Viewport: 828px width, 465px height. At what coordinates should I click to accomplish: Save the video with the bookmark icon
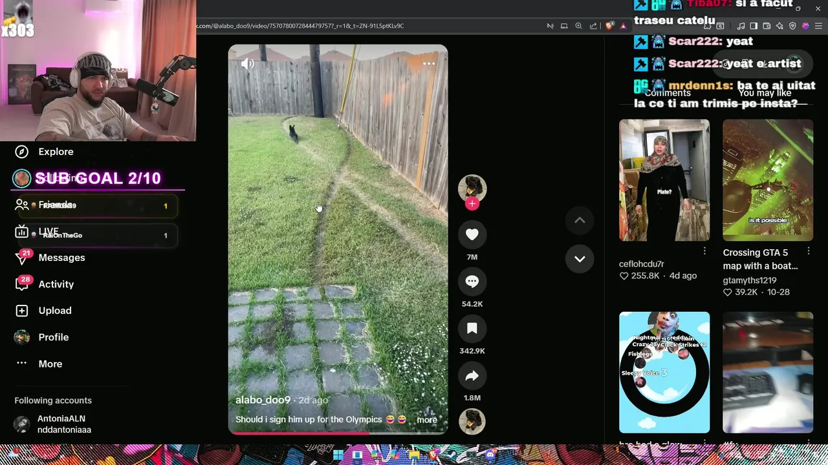coord(472,329)
